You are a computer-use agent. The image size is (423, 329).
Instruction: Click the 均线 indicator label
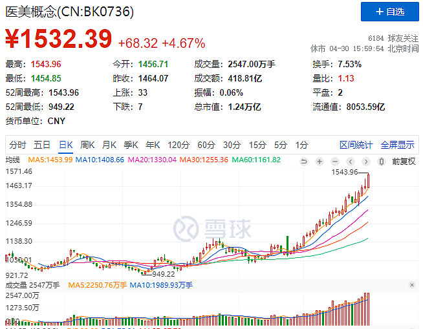point(13,160)
